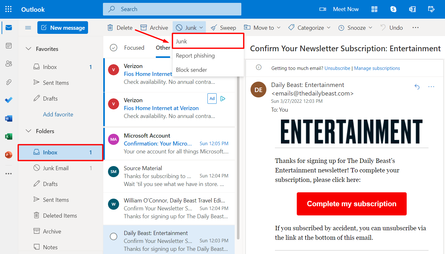Open My Day calendar-check icon
The width and height of the screenshot is (445, 254).
tap(431, 9)
